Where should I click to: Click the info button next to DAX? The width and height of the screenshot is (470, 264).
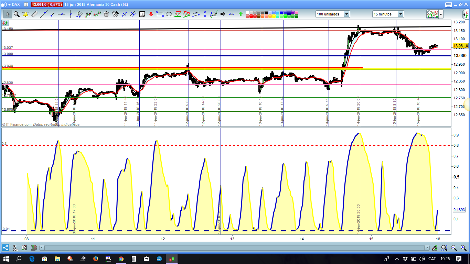point(26,4)
